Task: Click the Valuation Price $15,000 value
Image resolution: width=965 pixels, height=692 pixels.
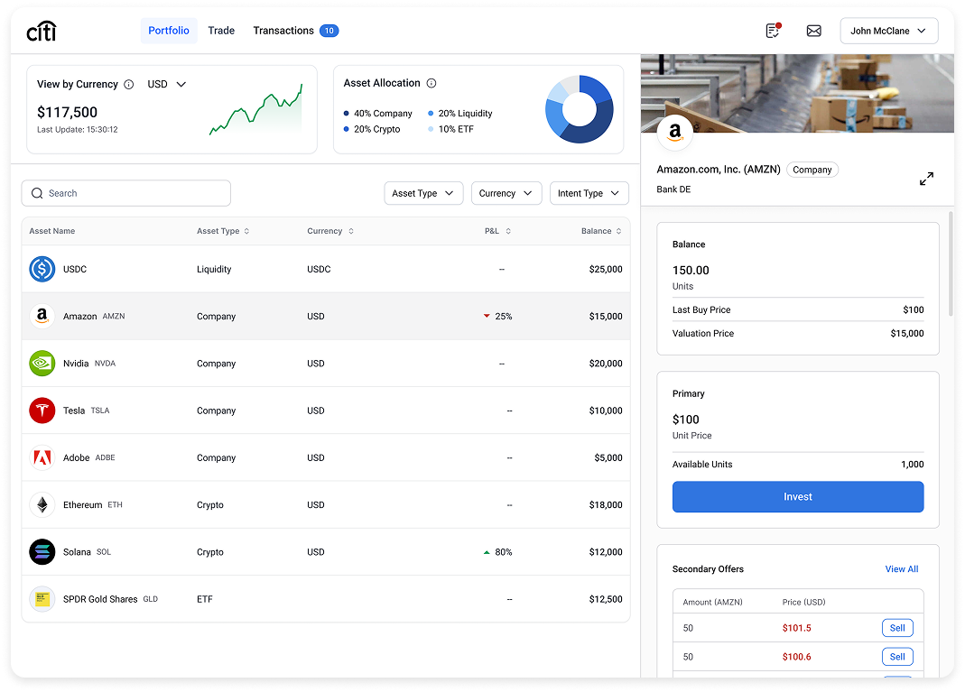Action: (906, 334)
